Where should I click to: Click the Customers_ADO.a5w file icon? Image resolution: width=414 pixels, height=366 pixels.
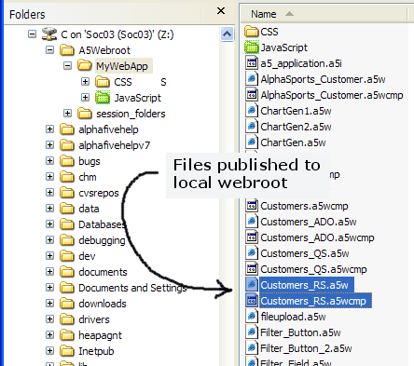click(252, 222)
